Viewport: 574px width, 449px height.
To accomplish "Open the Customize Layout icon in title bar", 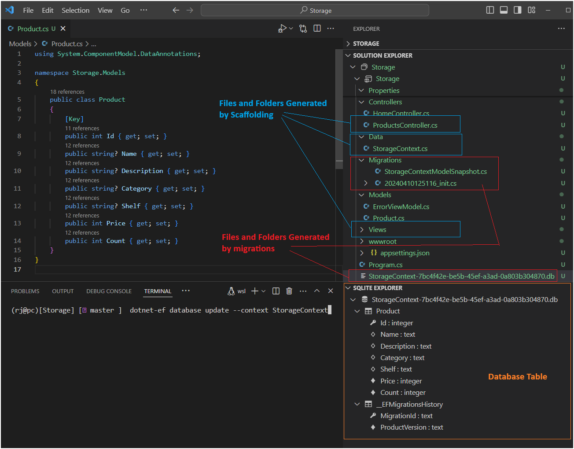I will click(x=531, y=10).
